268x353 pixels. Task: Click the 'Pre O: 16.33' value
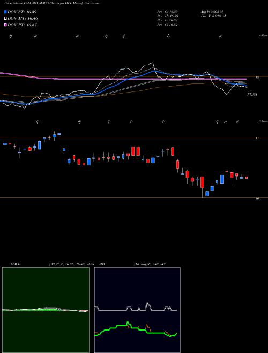168,12
